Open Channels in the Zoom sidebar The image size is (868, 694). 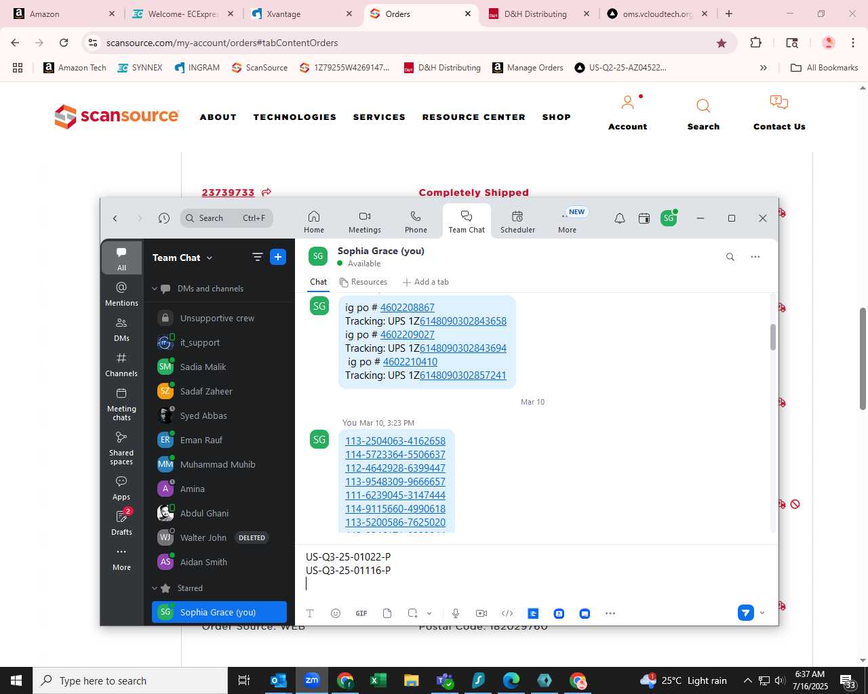pos(122,364)
